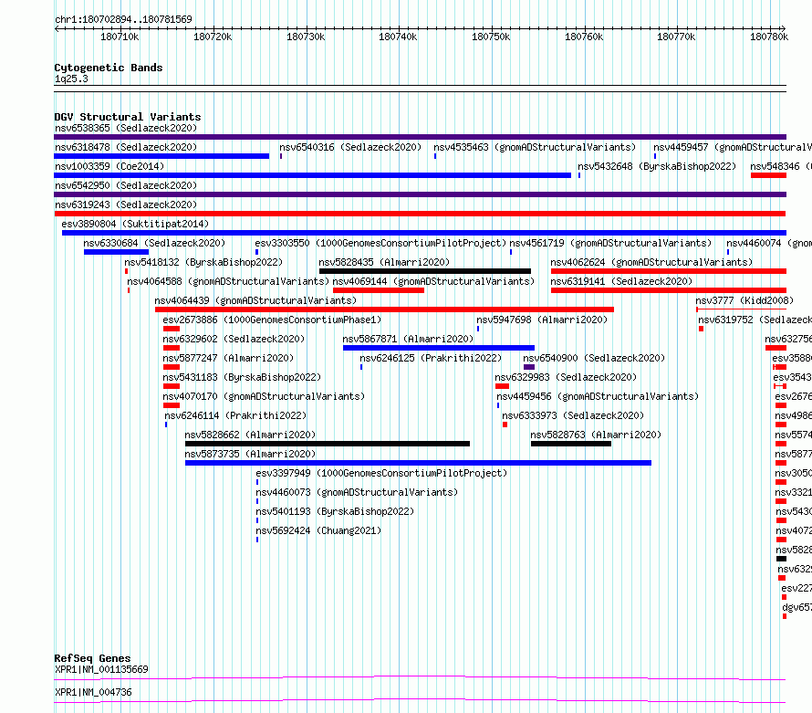Select nsv4561719 (gnomADStructuralVariants) label
812x713 pixels.
(610, 243)
